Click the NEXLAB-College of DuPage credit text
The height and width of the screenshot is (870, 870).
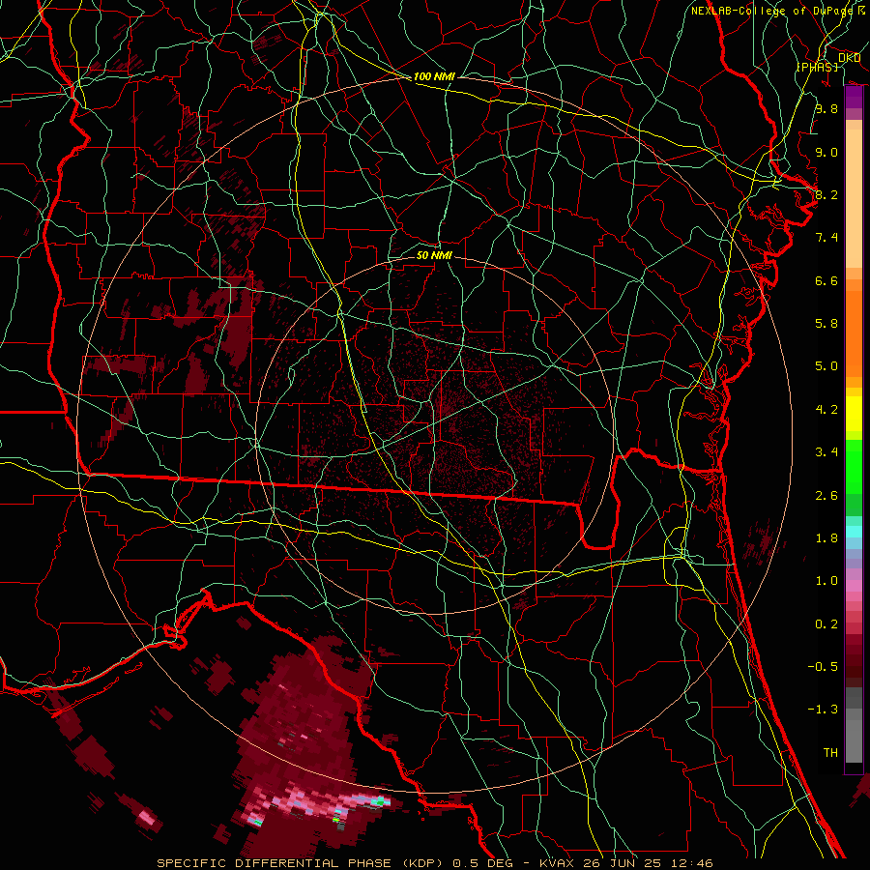(x=771, y=11)
